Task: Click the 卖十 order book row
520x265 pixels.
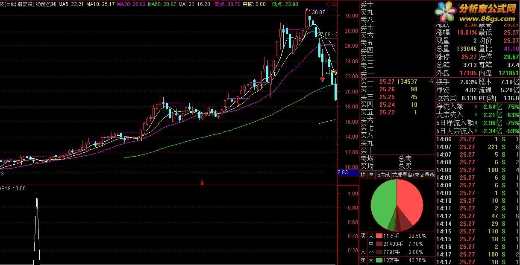Action: click(397, 4)
